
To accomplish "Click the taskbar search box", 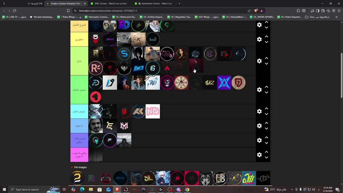I will click(34, 190).
